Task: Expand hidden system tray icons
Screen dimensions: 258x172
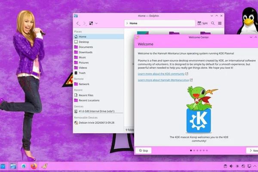Action: click(255, 166)
